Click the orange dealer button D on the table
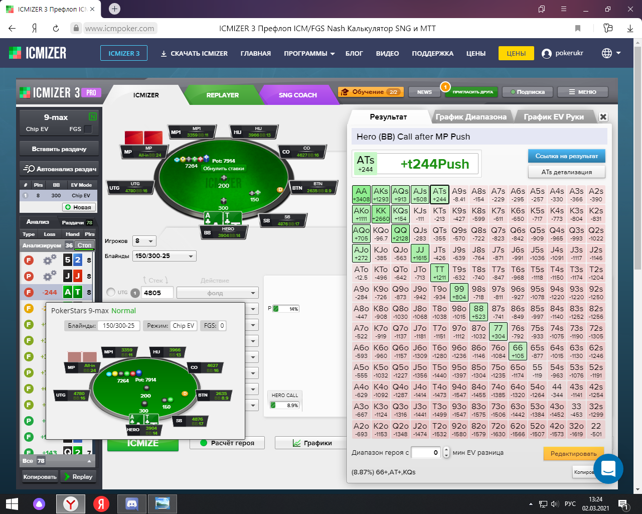The height and width of the screenshot is (514, 642). (280, 190)
